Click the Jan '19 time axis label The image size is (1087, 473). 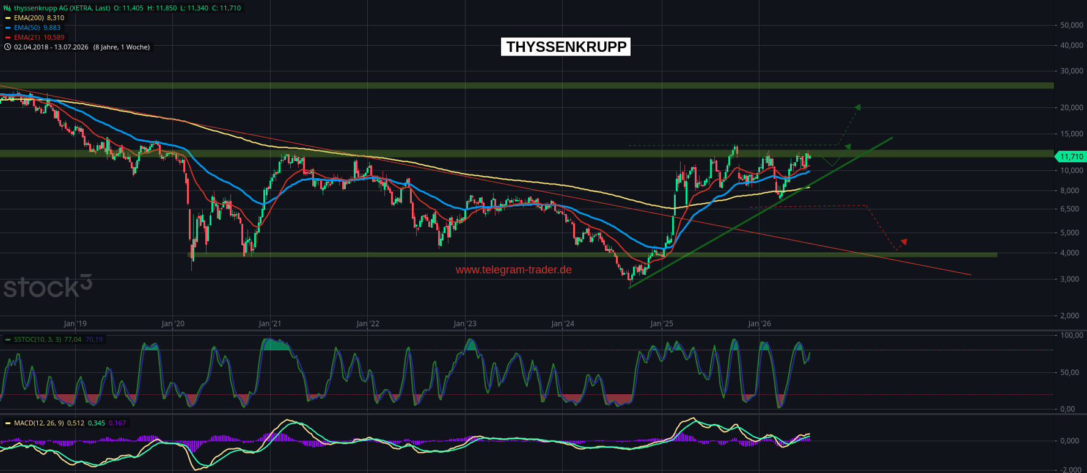[x=75, y=323]
